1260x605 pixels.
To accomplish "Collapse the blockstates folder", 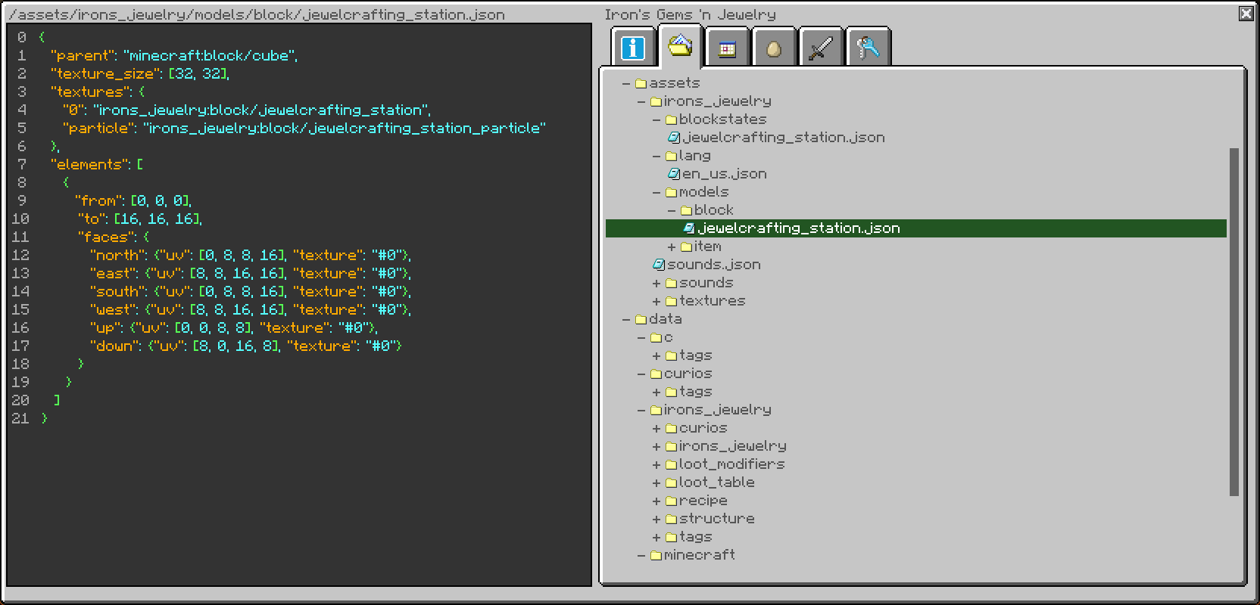I will pos(657,119).
